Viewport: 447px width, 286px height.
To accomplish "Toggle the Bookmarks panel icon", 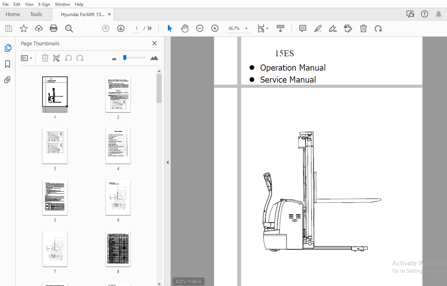I will (x=8, y=64).
